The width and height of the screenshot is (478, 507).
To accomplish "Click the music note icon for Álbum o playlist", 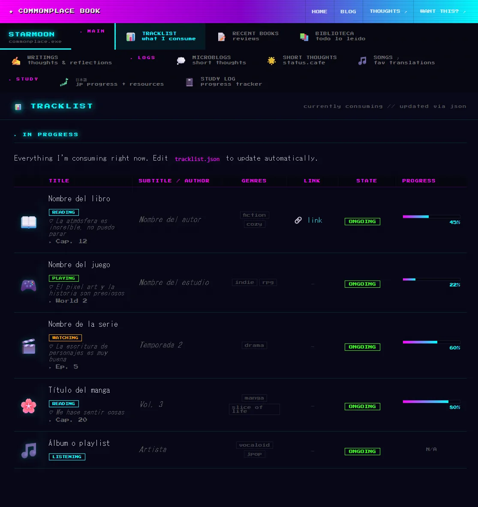I will tap(28, 450).
